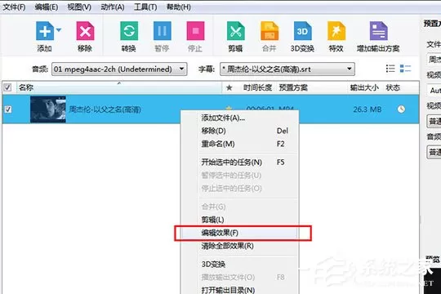Click the 3D变换 conversion icon
This screenshot has width=441, height=294.
pos(302,31)
